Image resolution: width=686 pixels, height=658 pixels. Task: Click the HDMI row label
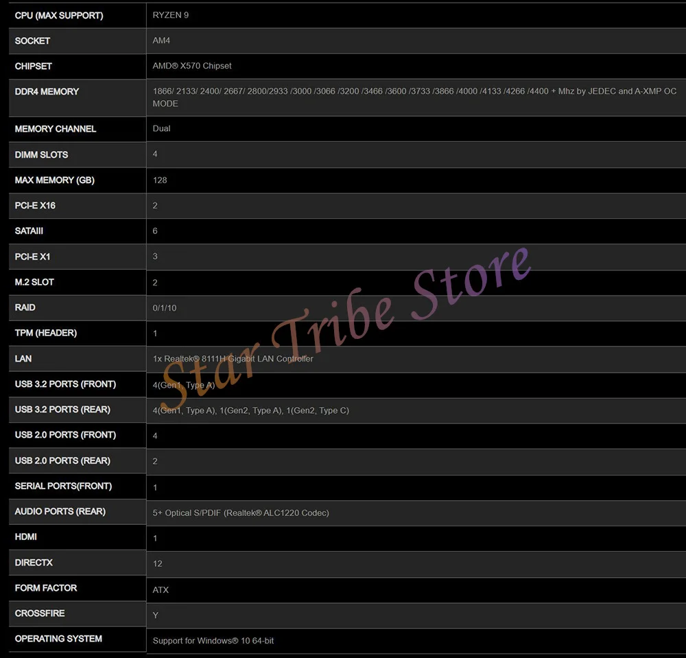click(x=26, y=537)
